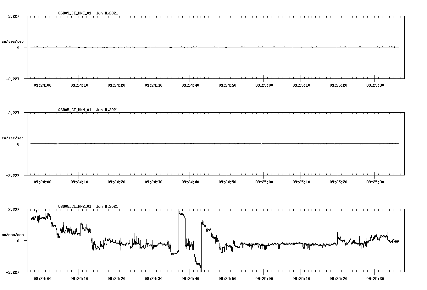Screen dimensions: 427x290
Task: Pick 09:24:10 time label under HNZ plot
Action: (79, 278)
